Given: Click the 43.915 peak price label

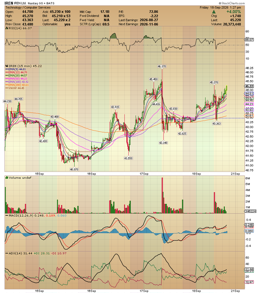Looking at the screenshot, I should click(115, 107).
